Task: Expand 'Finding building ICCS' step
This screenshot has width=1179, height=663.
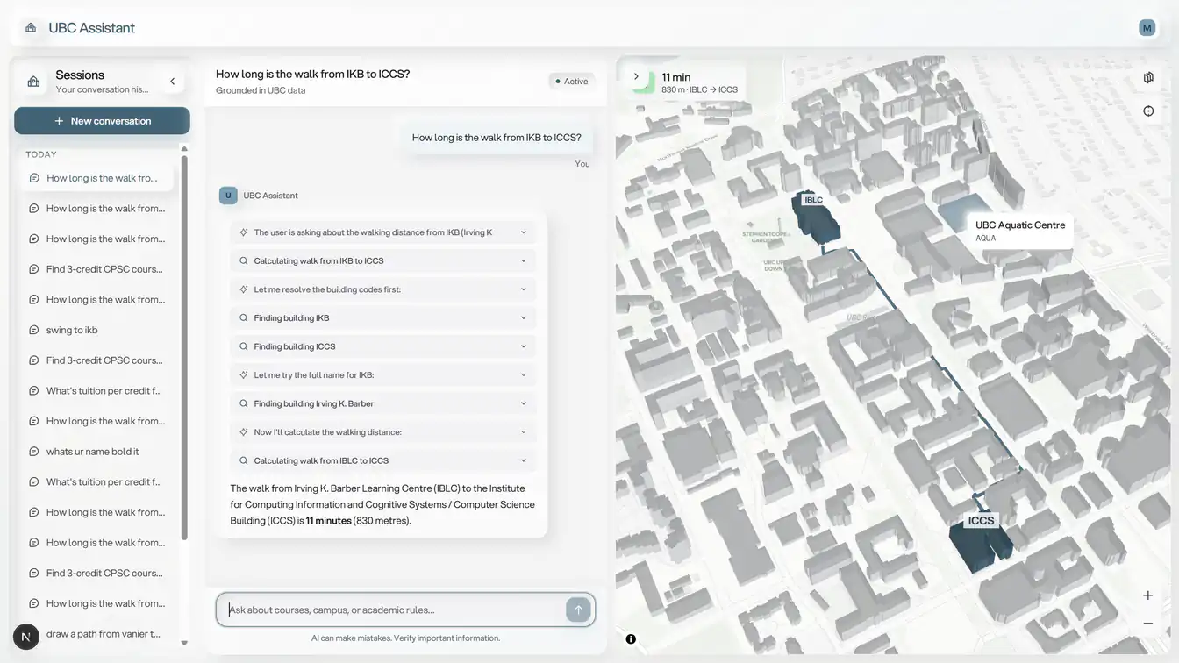Action: pyautogui.click(x=382, y=346)
